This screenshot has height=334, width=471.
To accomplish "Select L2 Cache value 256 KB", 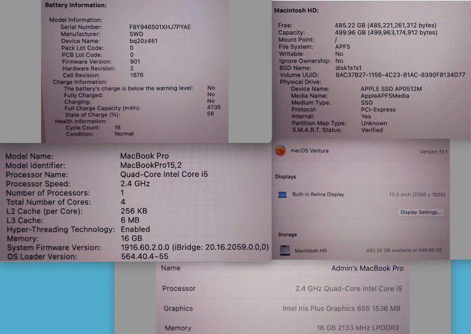I will (134, 211).
